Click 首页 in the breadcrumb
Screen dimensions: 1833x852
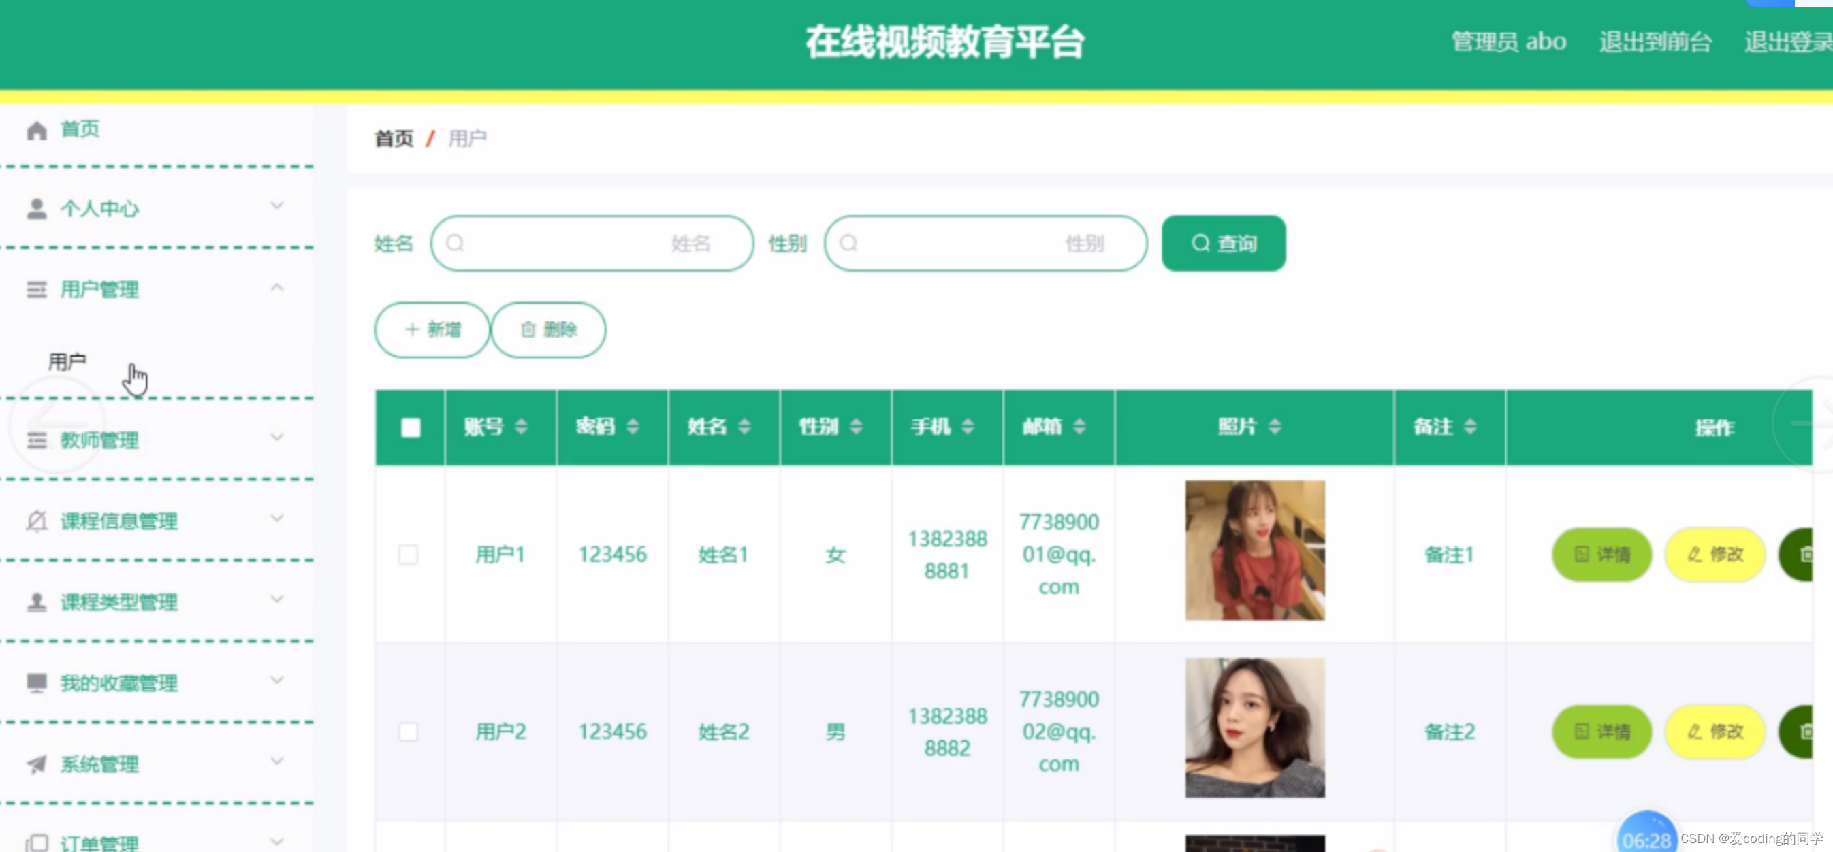[x=394, y=138]
